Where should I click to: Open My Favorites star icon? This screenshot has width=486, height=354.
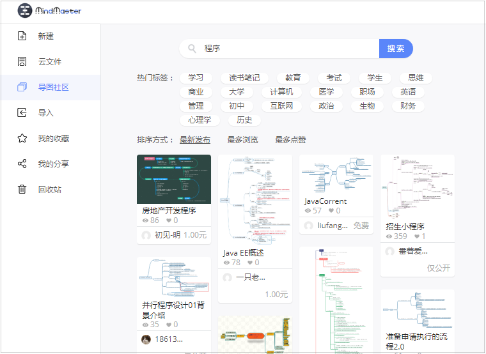22,138
